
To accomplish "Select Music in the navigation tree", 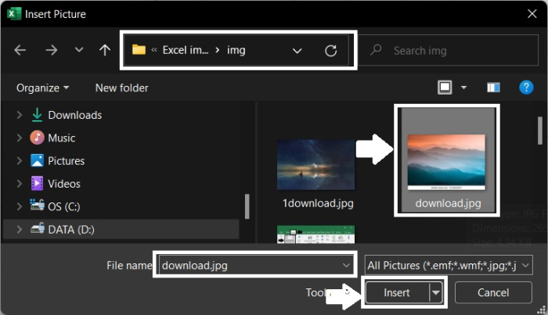I will point(62,138).
